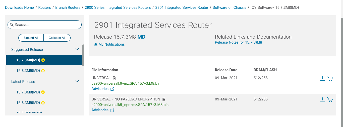
Task: Go to Downloads Home breadcrumb
Action: (19, 8)
